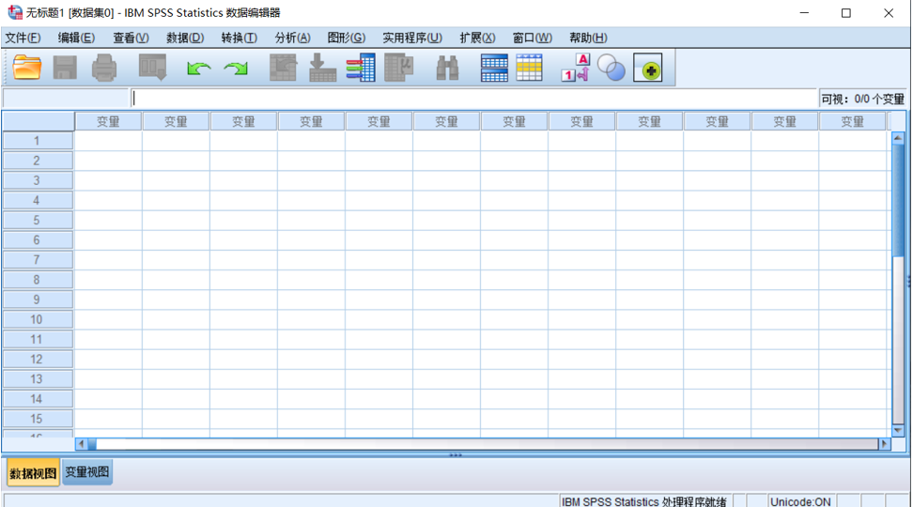This screenshot has width=913, height=507.
Task: Click the Variables information icon
Action: tap(361, 68)
